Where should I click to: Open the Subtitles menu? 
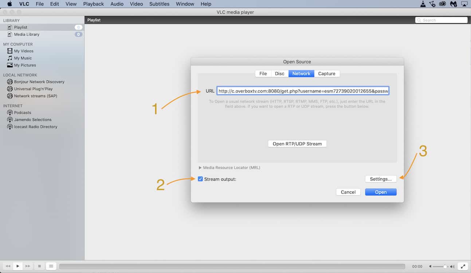[x=159, y=4]
